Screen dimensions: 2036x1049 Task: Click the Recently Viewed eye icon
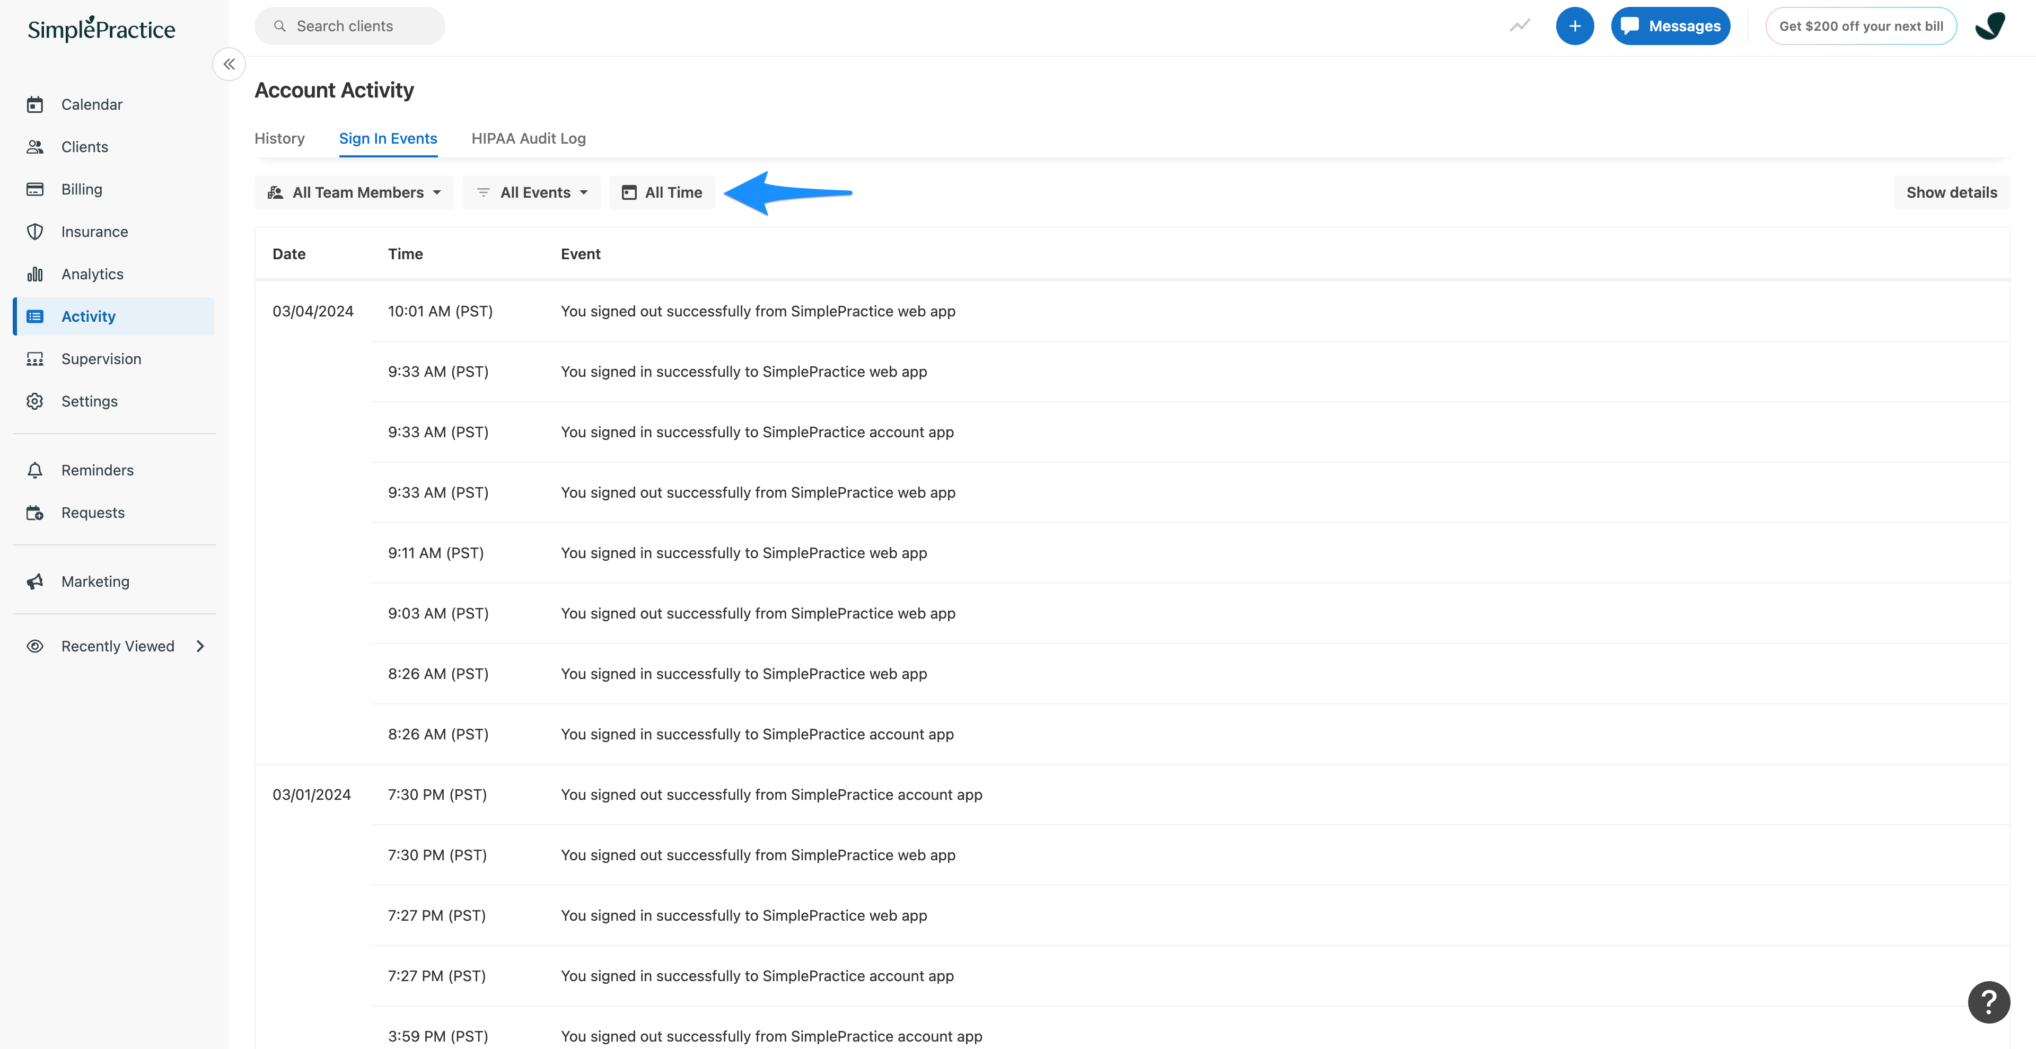pos(35,646)
